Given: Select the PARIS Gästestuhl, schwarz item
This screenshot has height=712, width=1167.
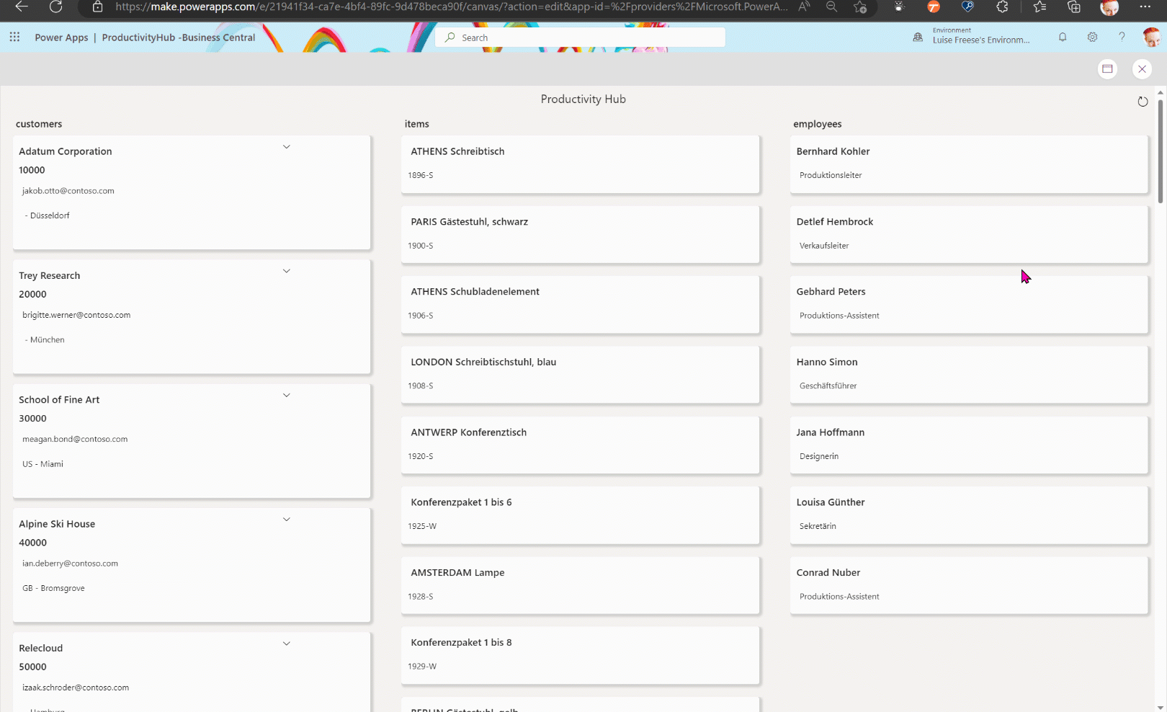Looking at the screenshot, I should coord(581,234).
